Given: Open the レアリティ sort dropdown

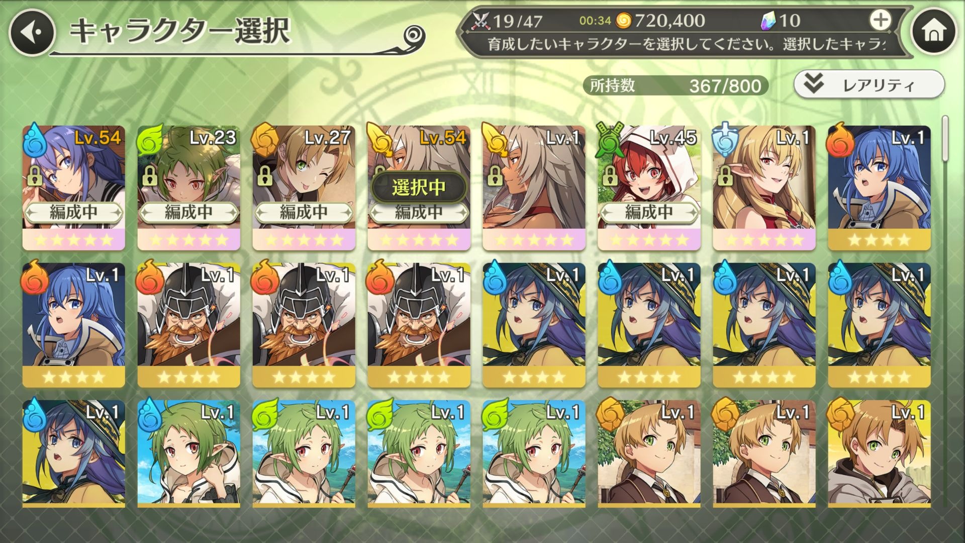Looking at the screenshot, I should click(869, 84).
